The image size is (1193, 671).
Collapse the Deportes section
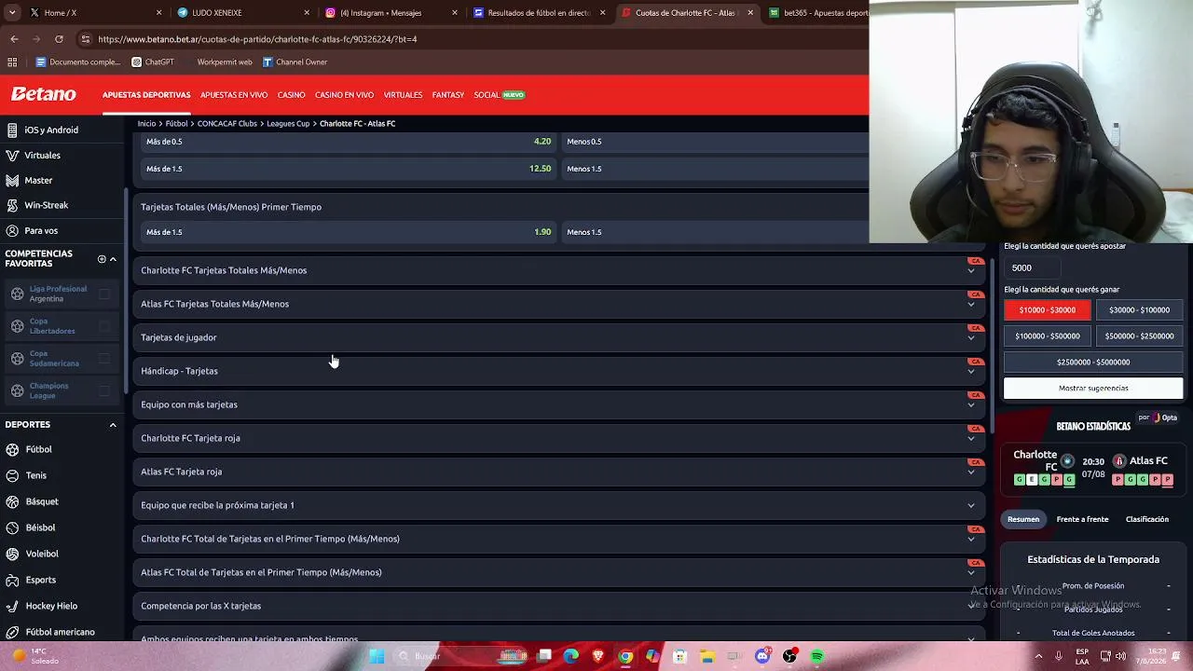113,425
